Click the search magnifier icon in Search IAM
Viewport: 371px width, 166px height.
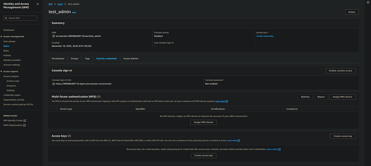pos(6,18)
